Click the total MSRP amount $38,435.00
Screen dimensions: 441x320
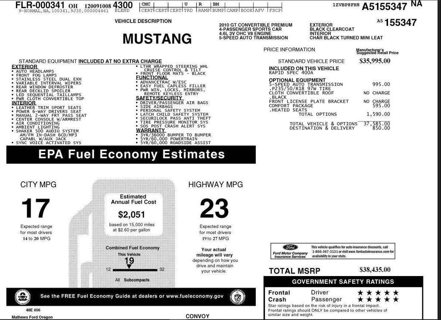pyautogui.click(x=375, y=270)
